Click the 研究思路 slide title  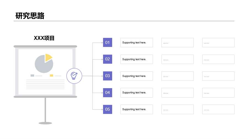point(30,16)
